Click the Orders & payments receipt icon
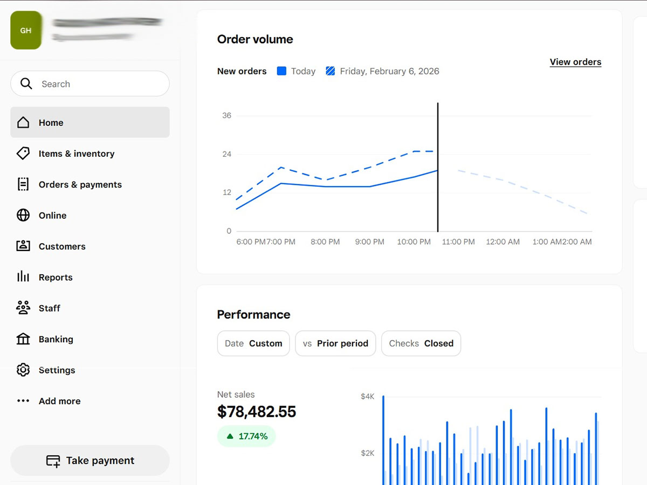 (x=23, y=184)
